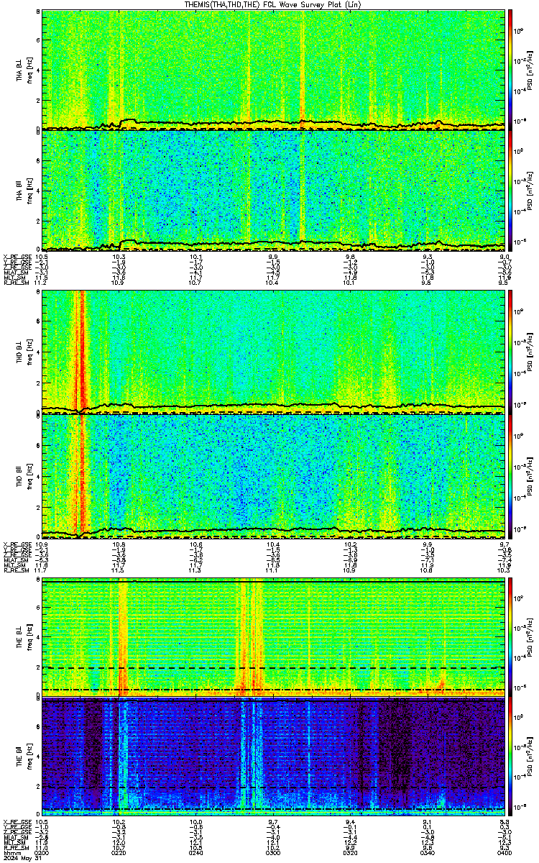
Task: Click the PSD color bar beside THE B-perpendicular
Action: click(x=510, y=637)
